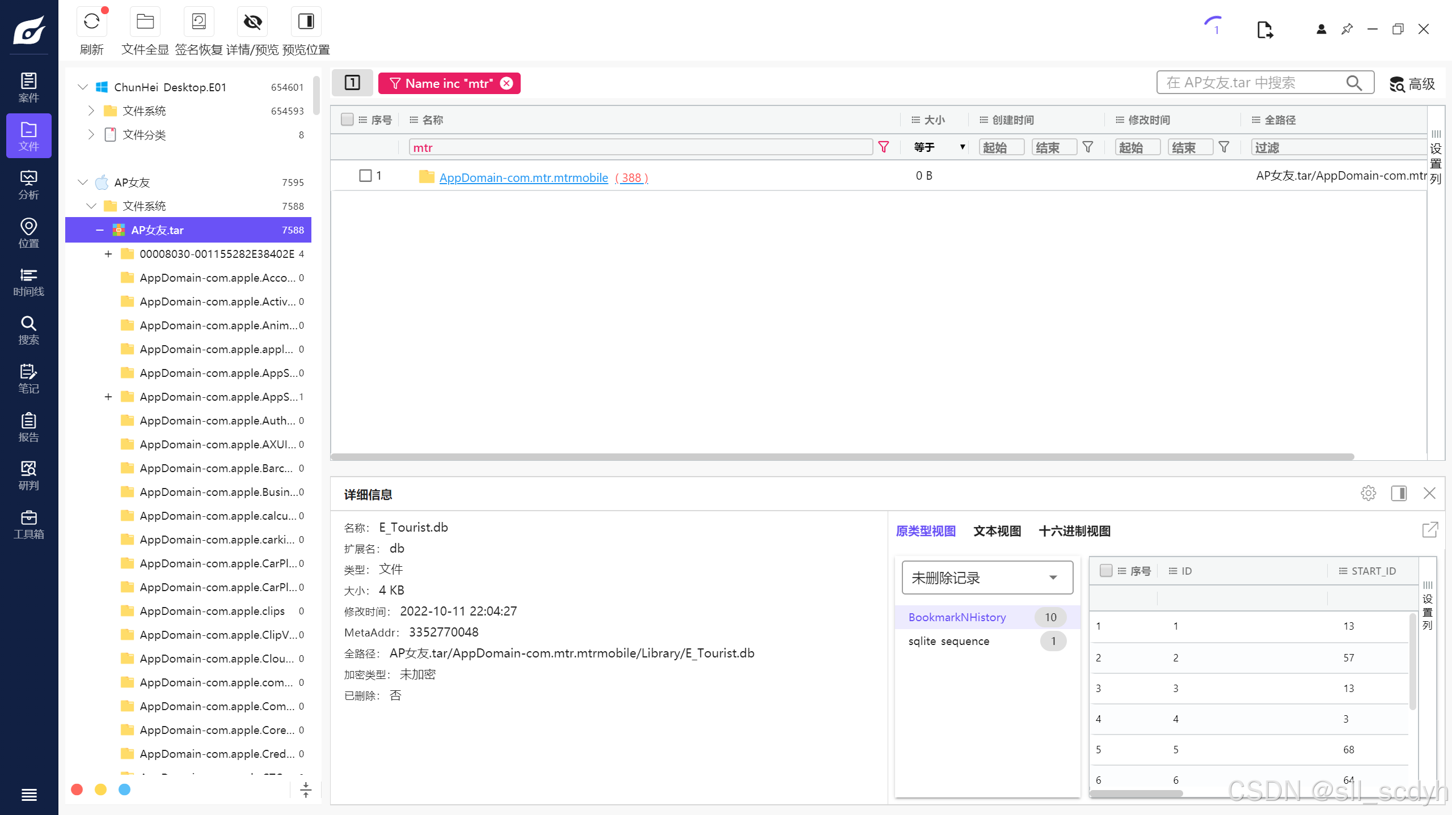The width and height of the screenshot is (1452, 815).
Task: Open the Toolbox (工具箱) sidebar section
Action: (28, 524)
